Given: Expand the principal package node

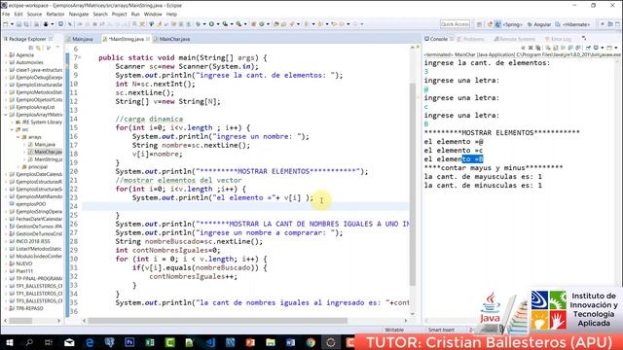Looking at the screenshot, I should [x=18, y=166].
